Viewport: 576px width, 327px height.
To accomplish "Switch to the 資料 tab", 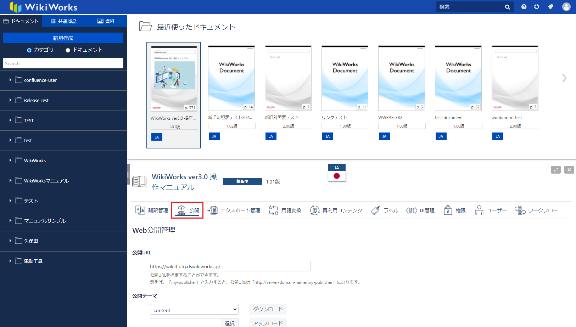I will [x=106, y=21].
